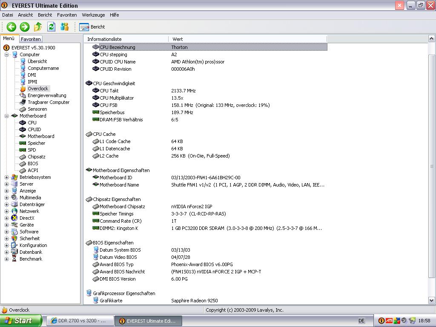Expand the DirectX tree node
Screen dimensions: 436x327
click(7, 218)
